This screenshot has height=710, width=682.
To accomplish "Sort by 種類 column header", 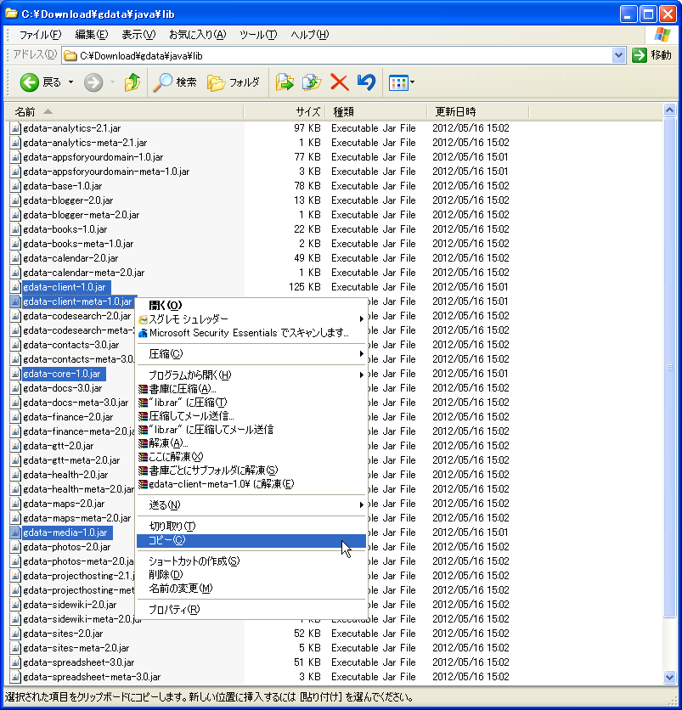I will point(376,111).
